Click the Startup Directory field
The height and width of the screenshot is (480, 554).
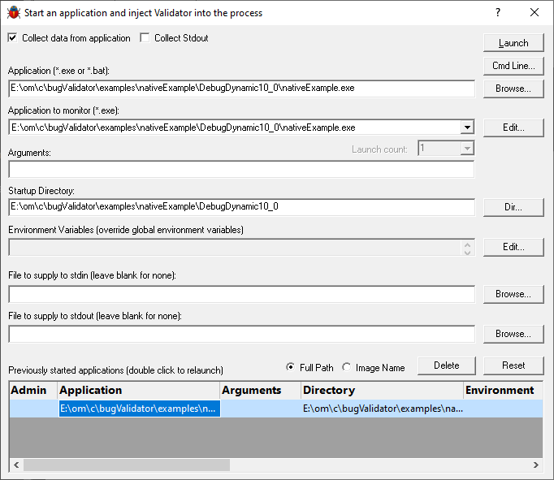point(242,207)
